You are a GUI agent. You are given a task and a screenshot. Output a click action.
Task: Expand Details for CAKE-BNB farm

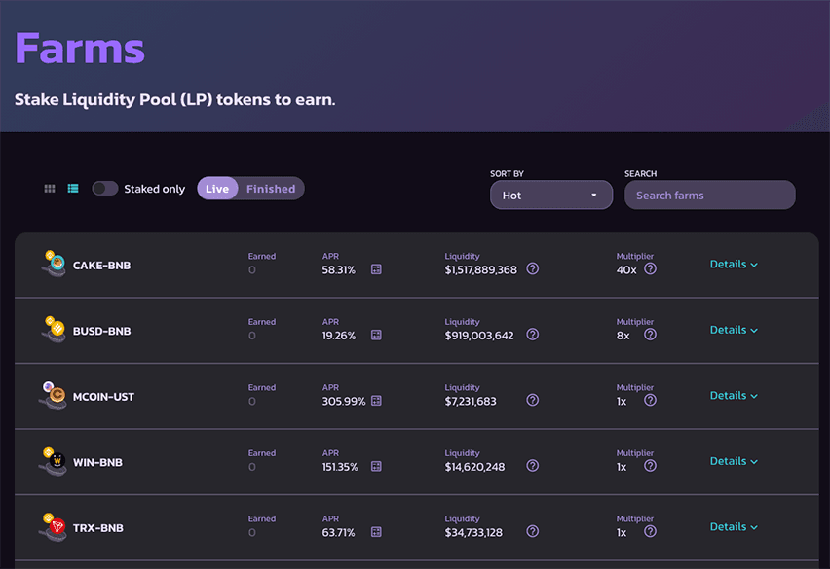pos(734,265)
